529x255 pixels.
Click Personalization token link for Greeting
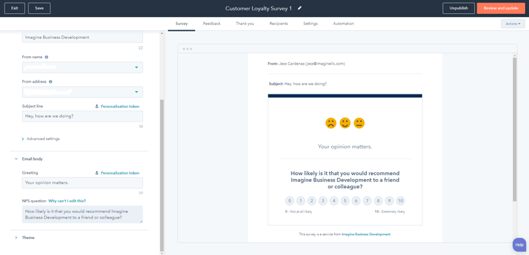(x=120, y=173)
